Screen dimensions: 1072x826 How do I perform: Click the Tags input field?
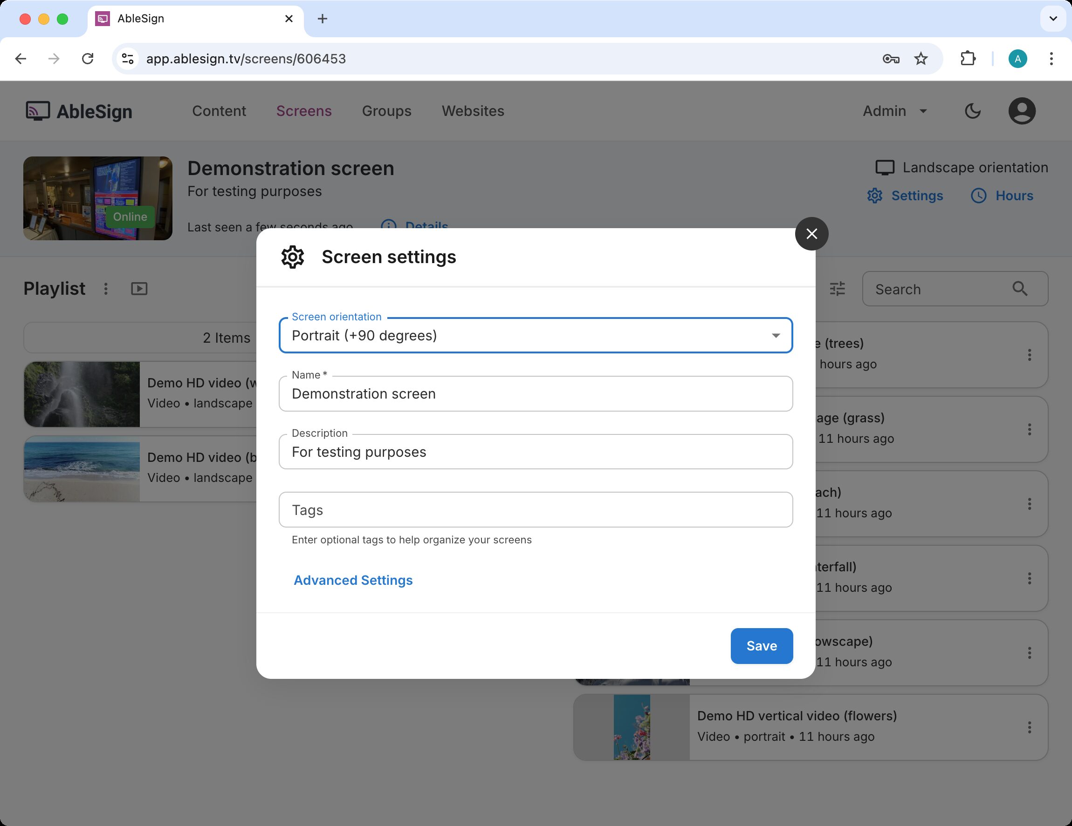click(535, 510)
